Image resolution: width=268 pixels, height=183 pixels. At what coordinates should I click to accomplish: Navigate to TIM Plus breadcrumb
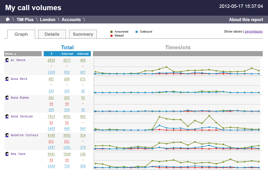[x=25, y=20]
